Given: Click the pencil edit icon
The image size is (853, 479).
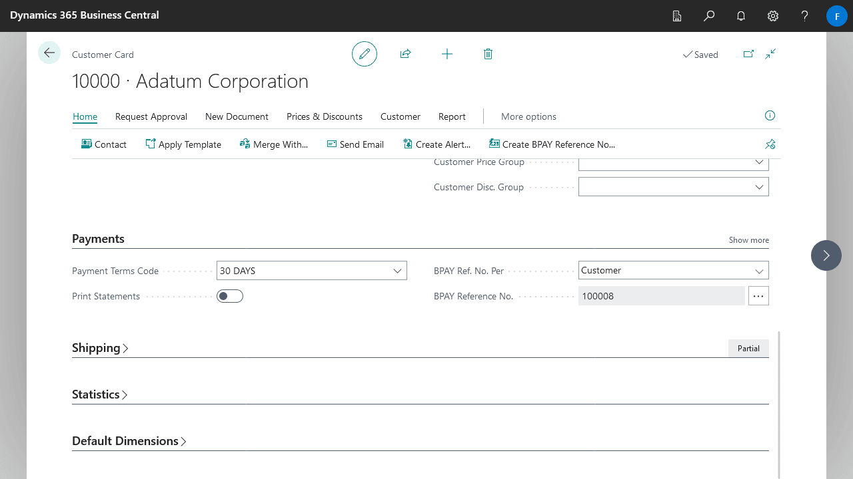Looking at the screenshot, I should coord(365,54).
